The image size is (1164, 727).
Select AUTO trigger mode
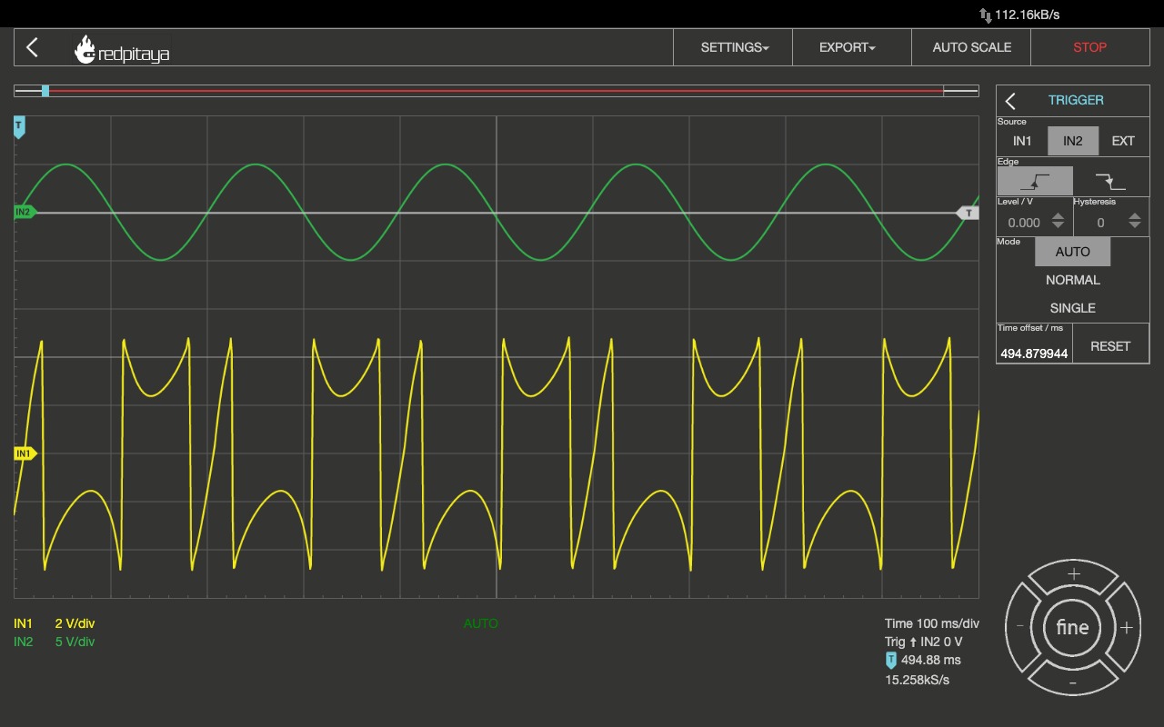pyautogui.click(x=1073, y=252)
